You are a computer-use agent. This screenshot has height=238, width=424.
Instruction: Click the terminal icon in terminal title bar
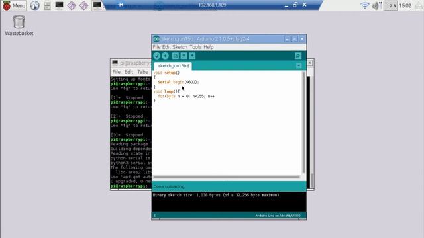coord(115,63)
